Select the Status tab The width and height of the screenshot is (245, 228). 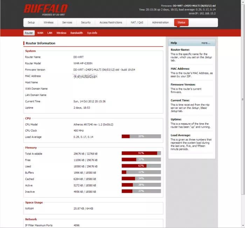tap(181, 22)
